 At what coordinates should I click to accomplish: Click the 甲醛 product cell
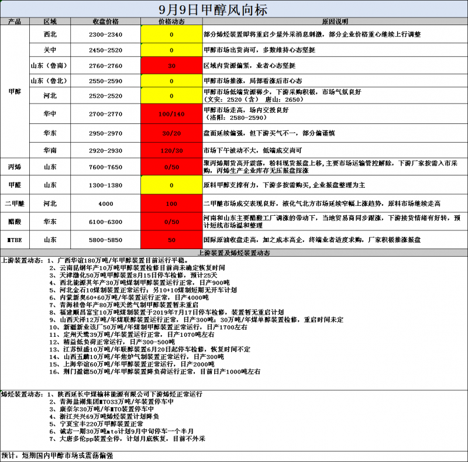click(15, 185)
